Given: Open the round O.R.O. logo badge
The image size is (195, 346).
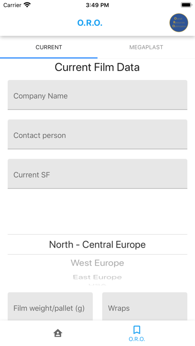Looking at the screenshot, I should [179, 23].
